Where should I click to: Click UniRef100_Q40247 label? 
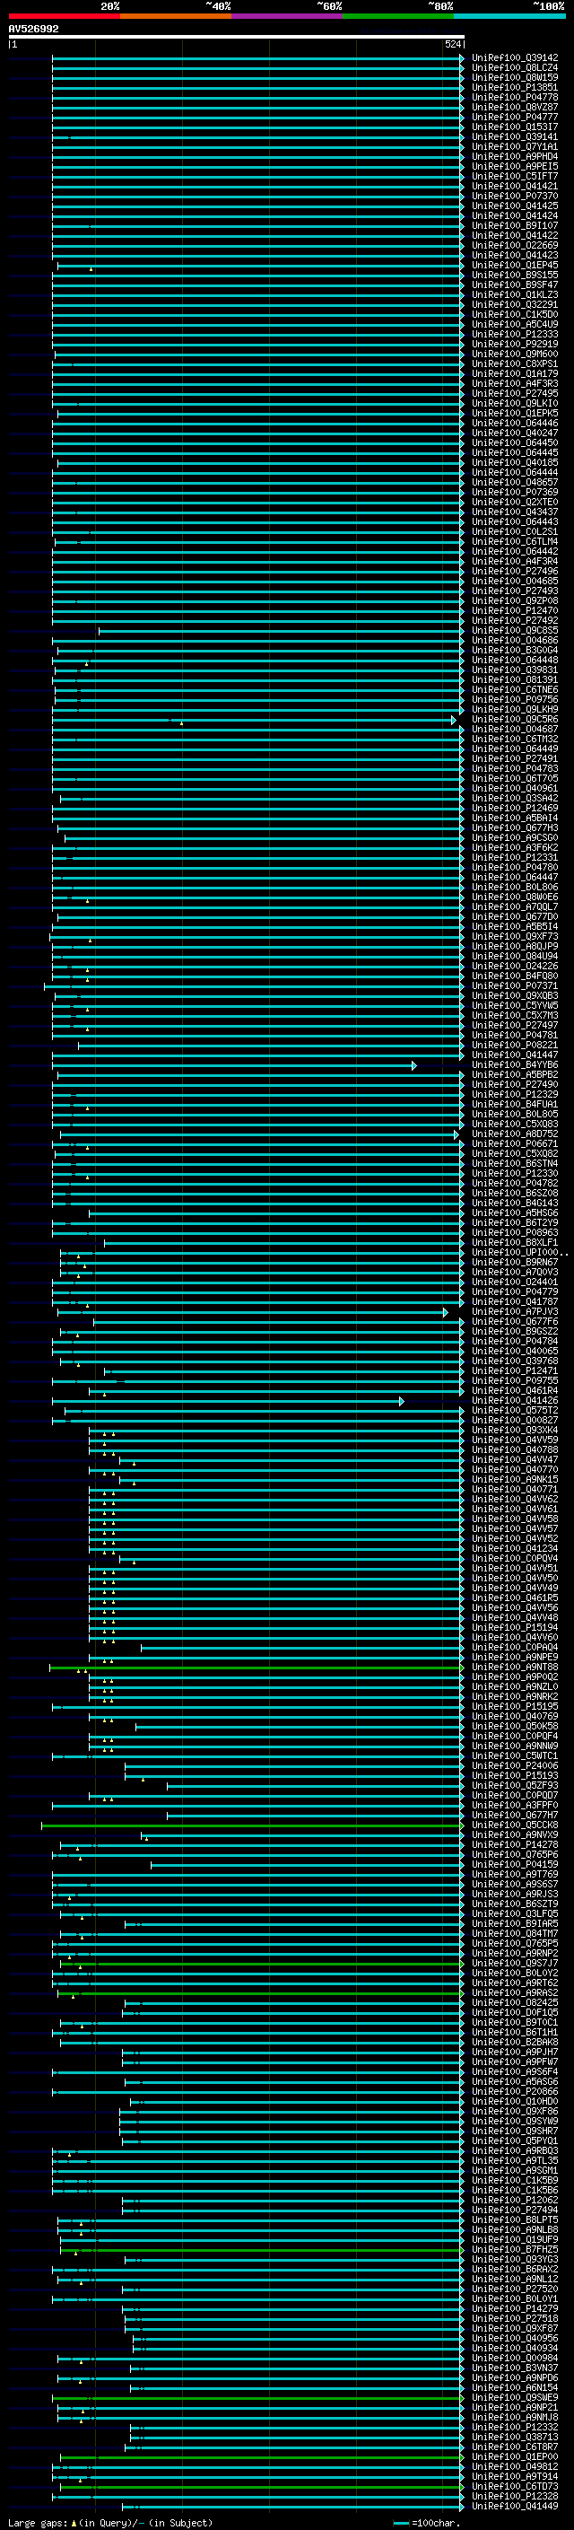(515, 433)
